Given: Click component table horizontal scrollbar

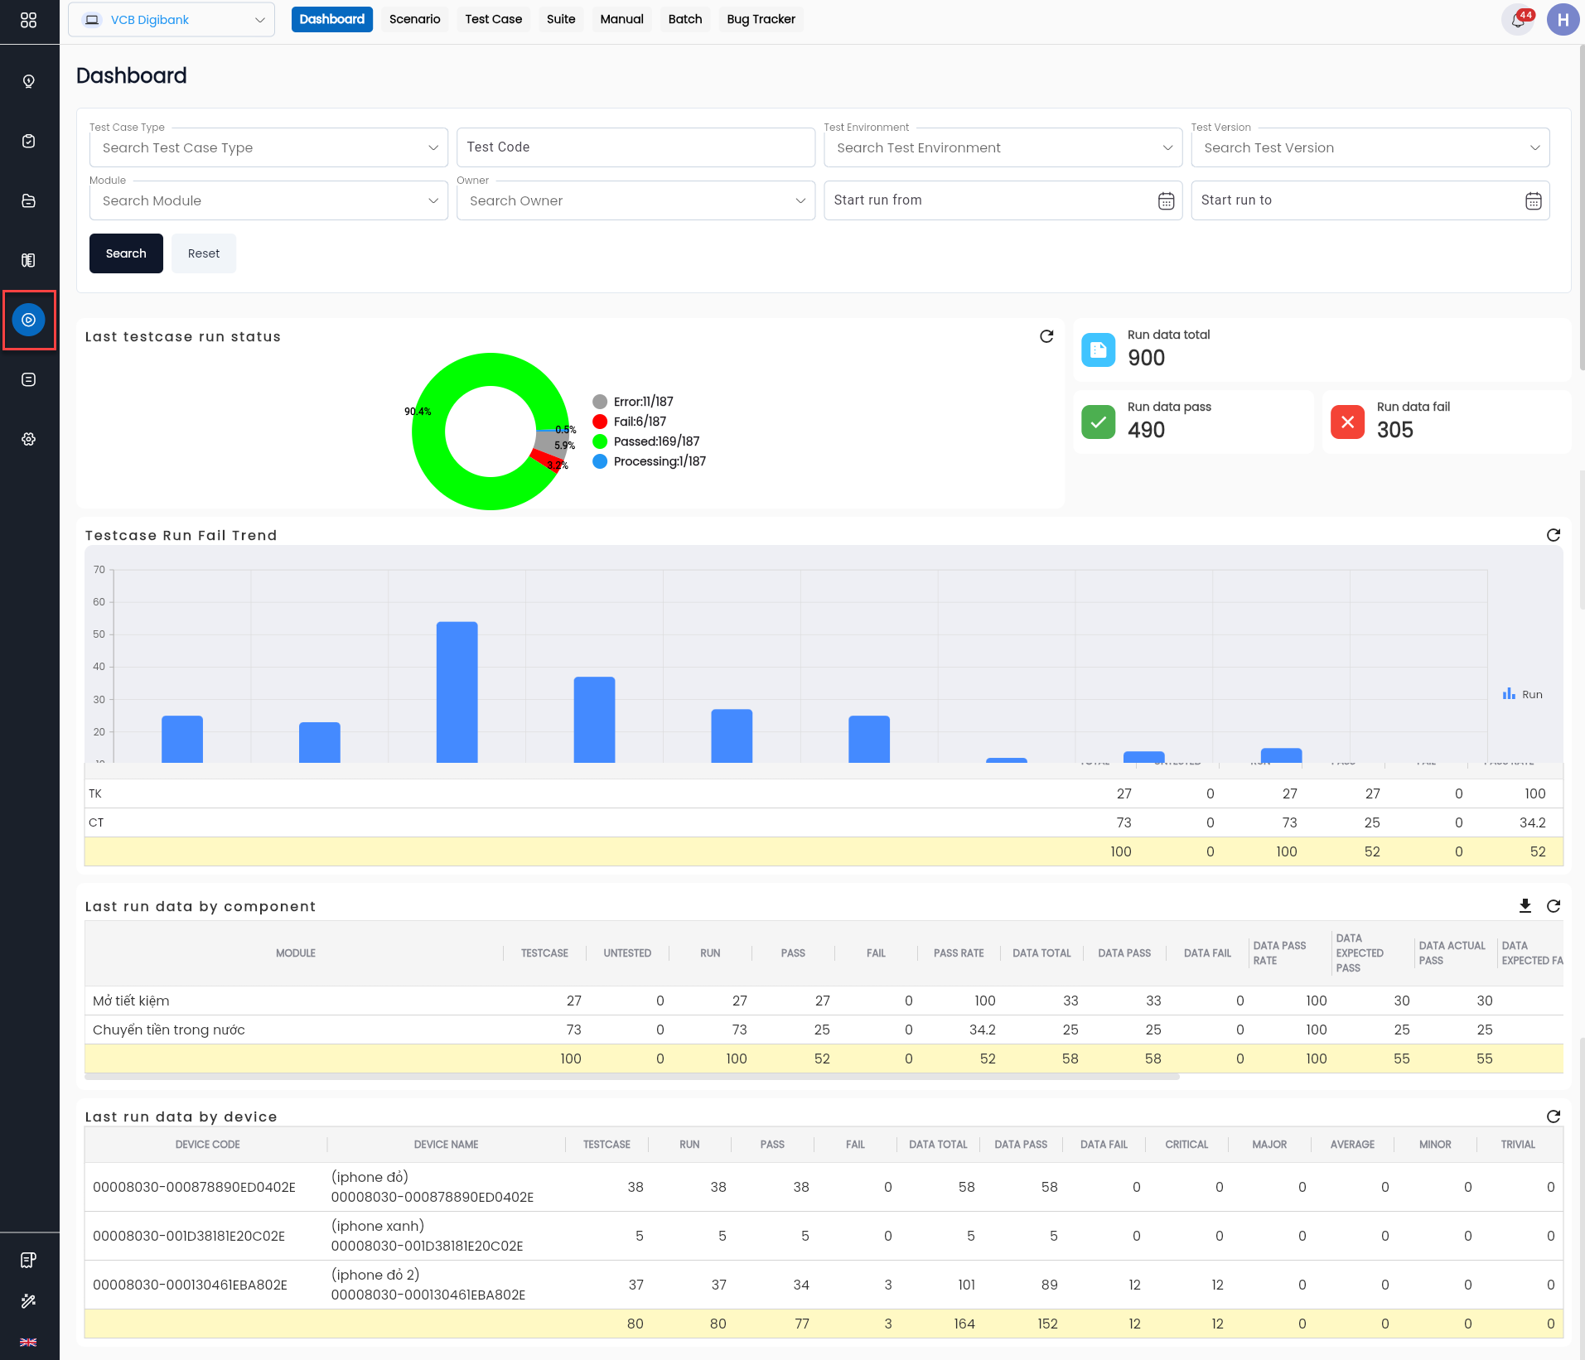Looking at the screenshot, I should 632,1077.
